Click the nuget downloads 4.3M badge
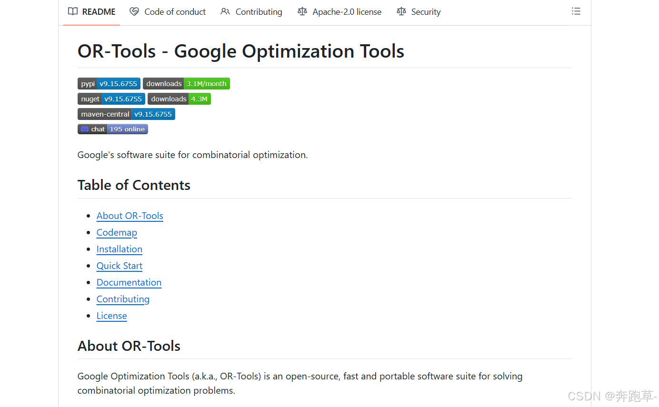659x407 pixels. coord(179,99)
